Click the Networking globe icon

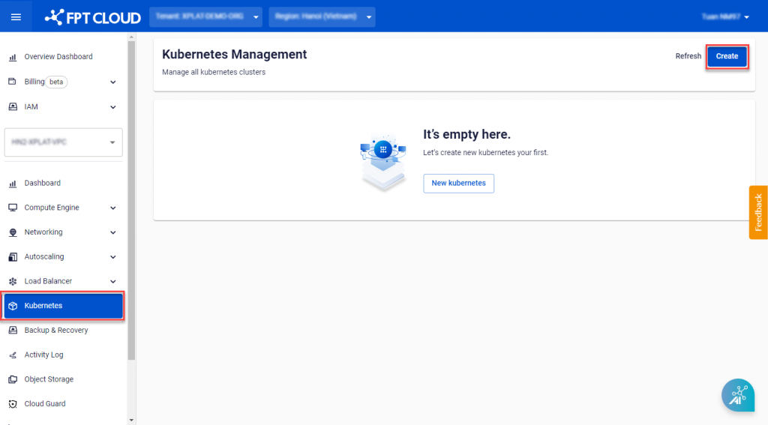[x=13, y=232]
